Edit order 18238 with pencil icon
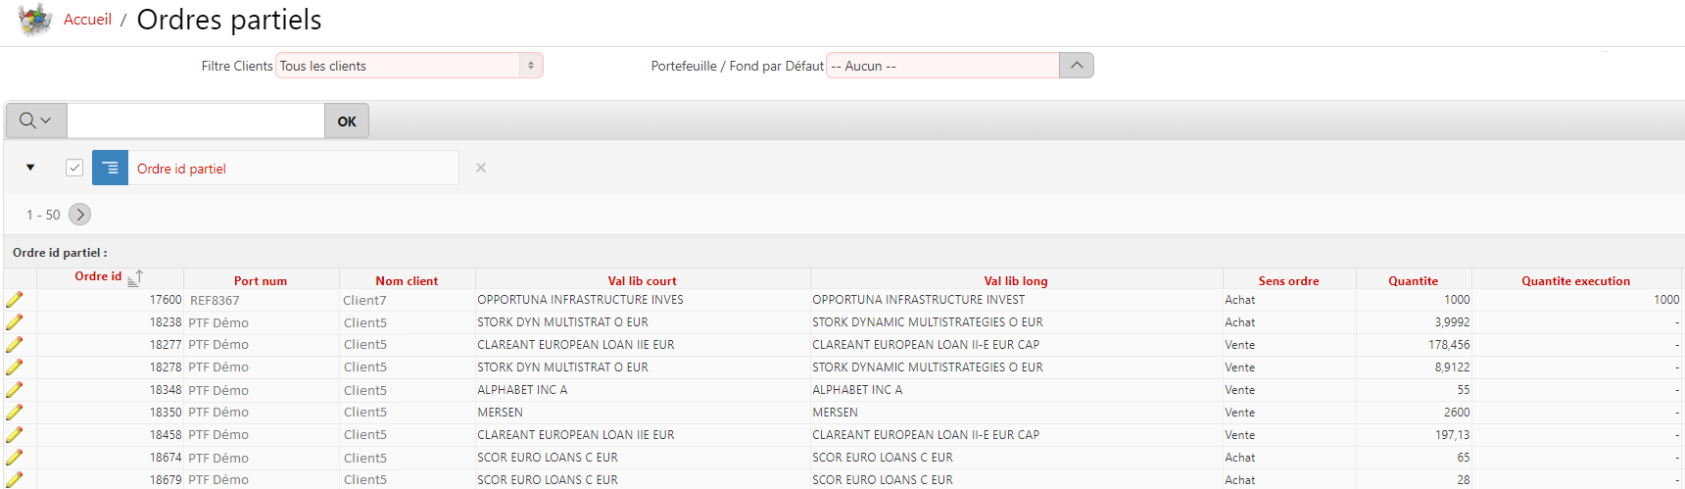 click(15, 322)
